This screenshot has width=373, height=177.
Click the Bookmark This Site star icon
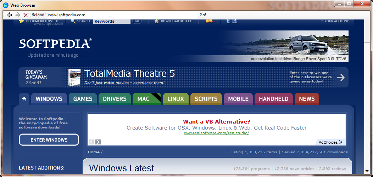pos(21,21)
